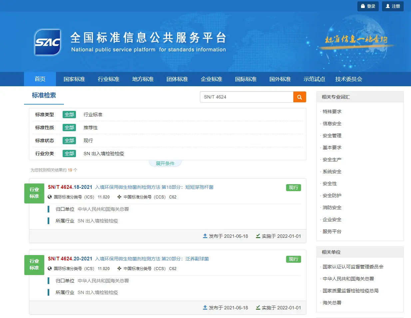The image size is (411, 318).
Task: Switch to the 团体标准 navigation tab
Action: point(177,79)
